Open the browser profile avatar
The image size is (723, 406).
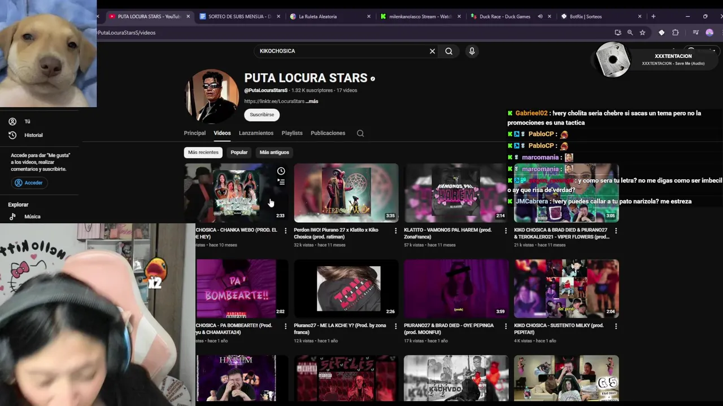tap(709, 33)
